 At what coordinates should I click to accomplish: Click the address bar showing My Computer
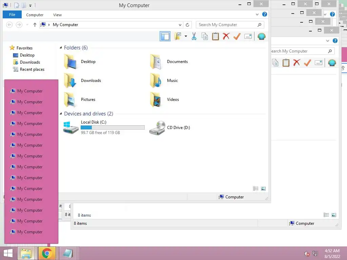tap(111, 25)
